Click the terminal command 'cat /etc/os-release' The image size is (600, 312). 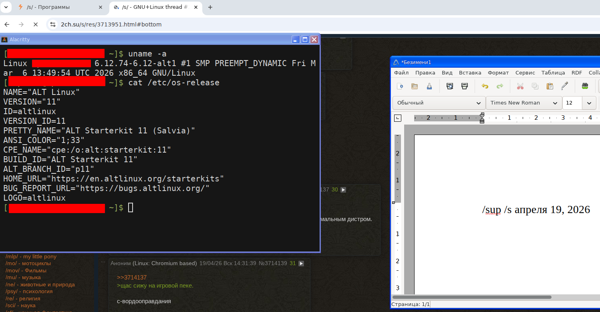(x=174, y=83)
